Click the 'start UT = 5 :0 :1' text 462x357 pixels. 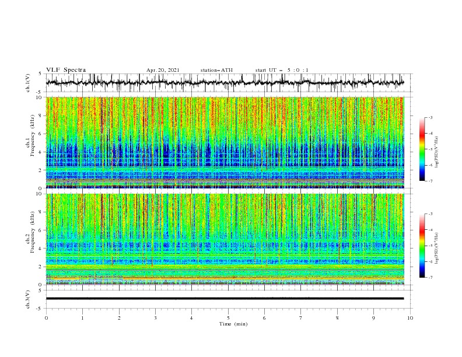tap(282, 70)
